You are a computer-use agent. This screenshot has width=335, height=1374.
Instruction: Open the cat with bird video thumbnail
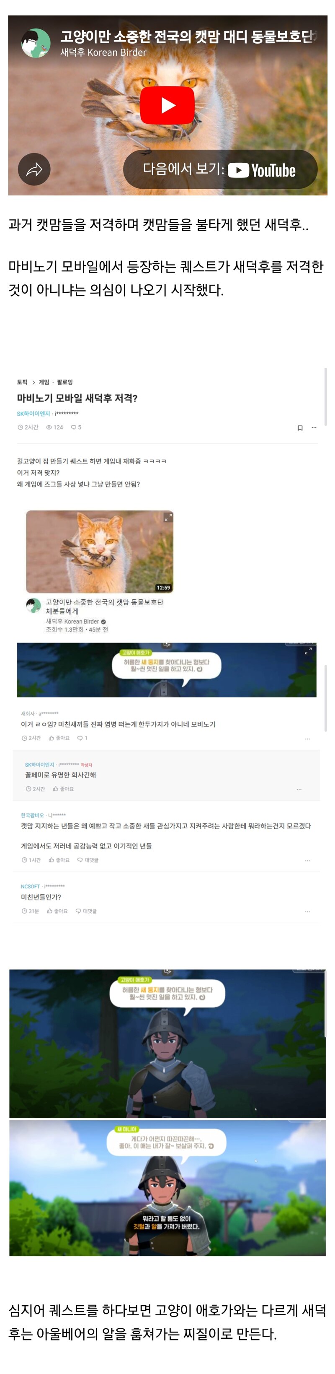100,552
